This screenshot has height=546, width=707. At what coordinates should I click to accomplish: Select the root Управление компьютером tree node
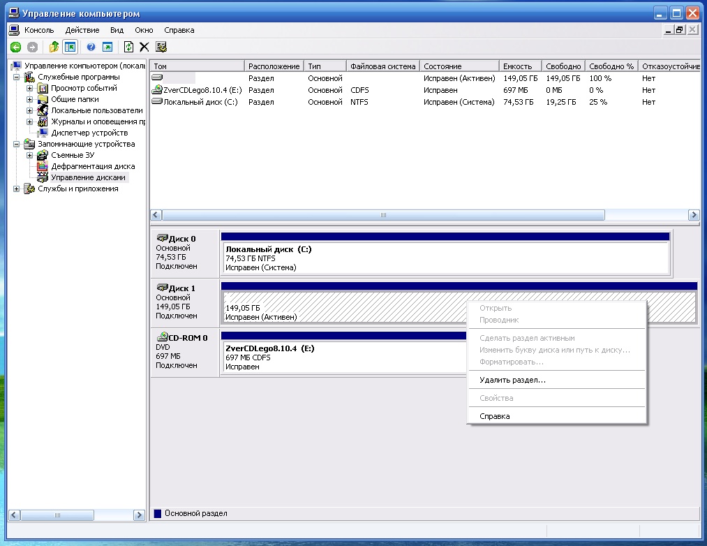click(84, 66)
